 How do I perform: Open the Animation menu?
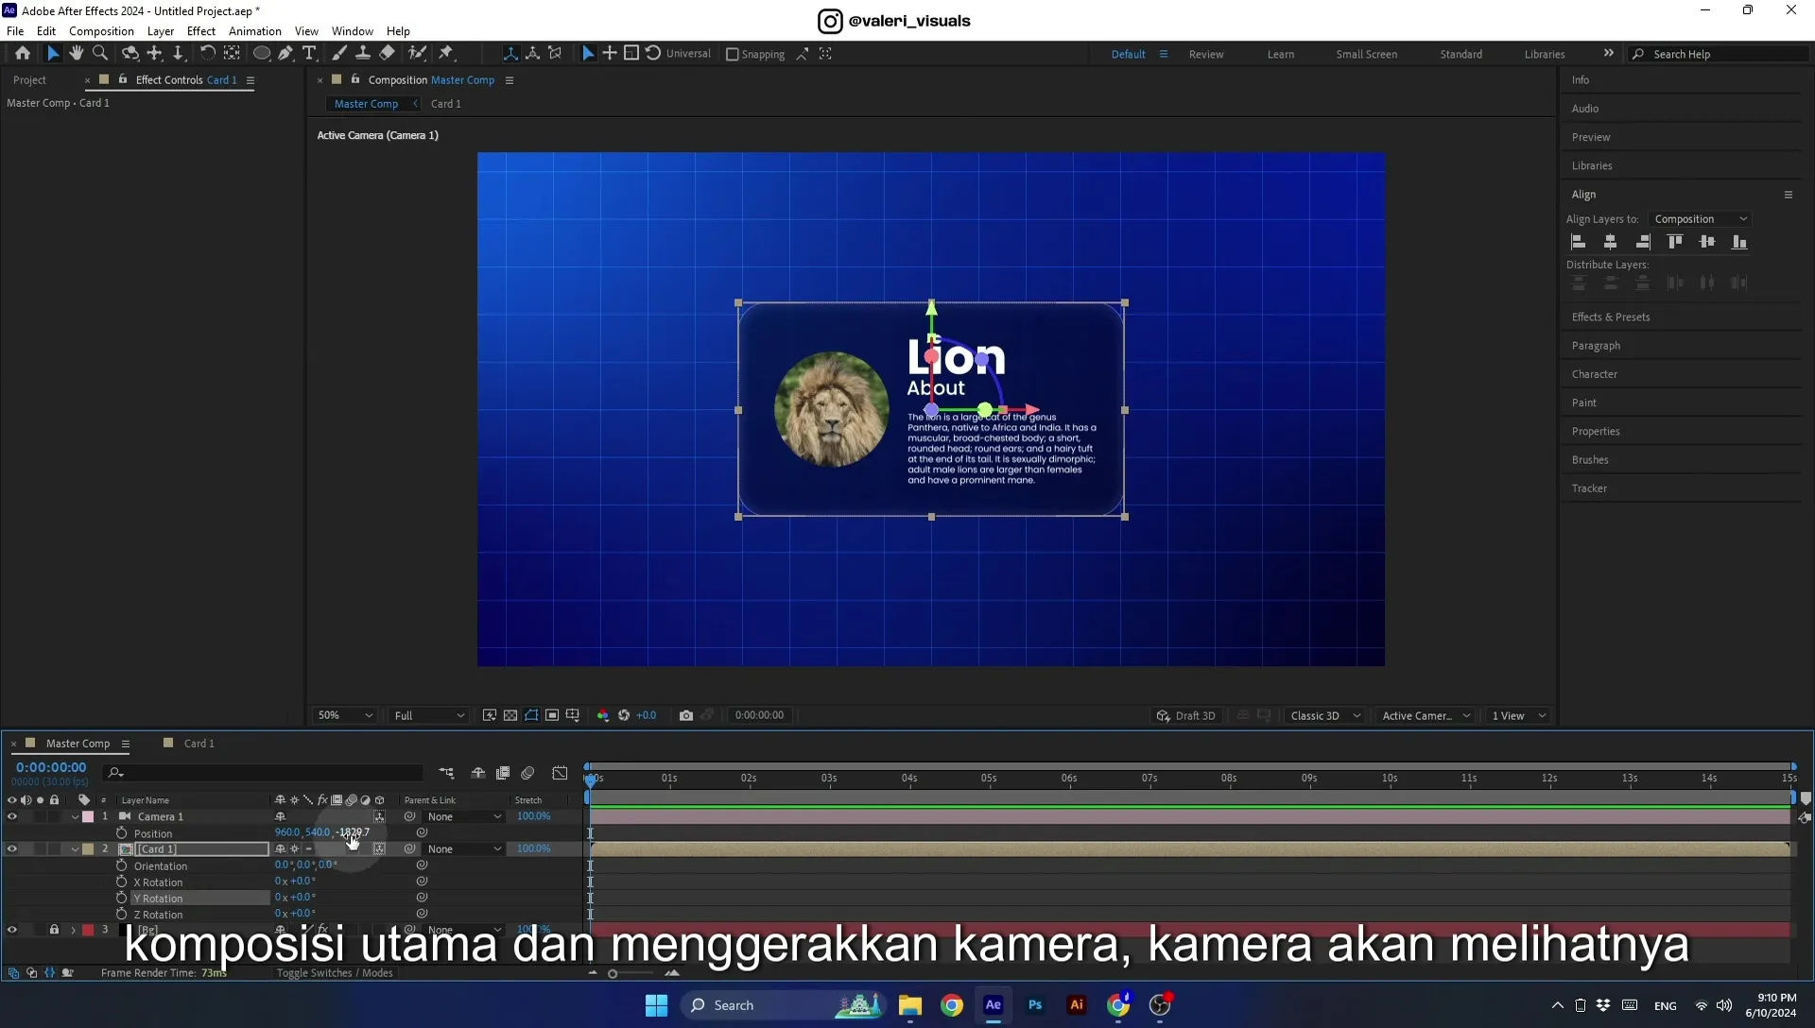[x=255, y=31]
